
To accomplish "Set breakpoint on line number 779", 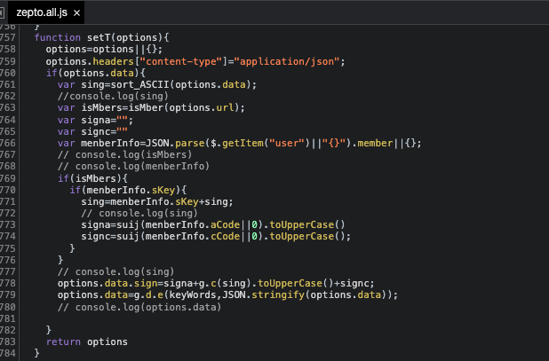I will 8,294.
